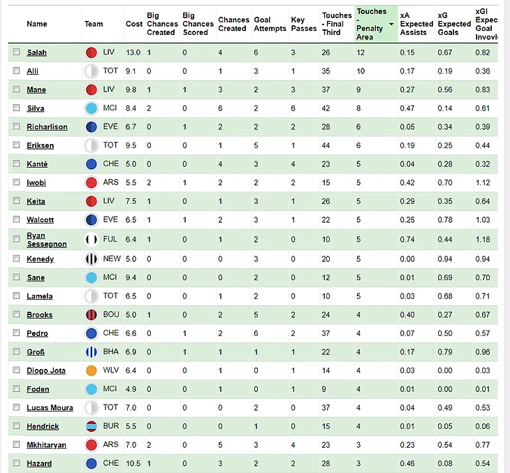Click the Key Passes column header
The image size is (510, 473).
click(x=298, y=24)
